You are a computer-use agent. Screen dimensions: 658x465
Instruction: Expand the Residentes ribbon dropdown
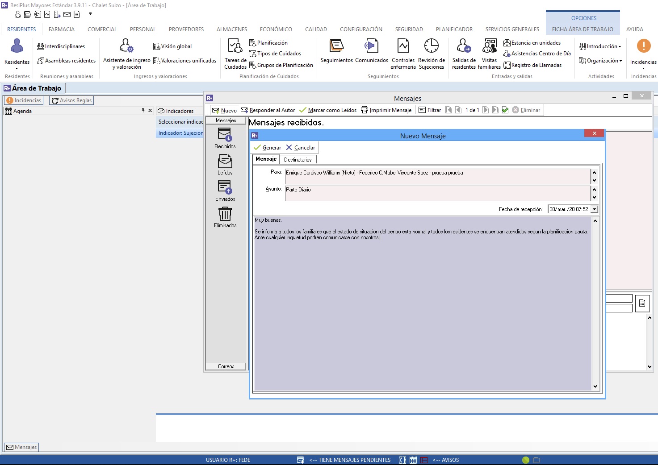coord(17,68)
